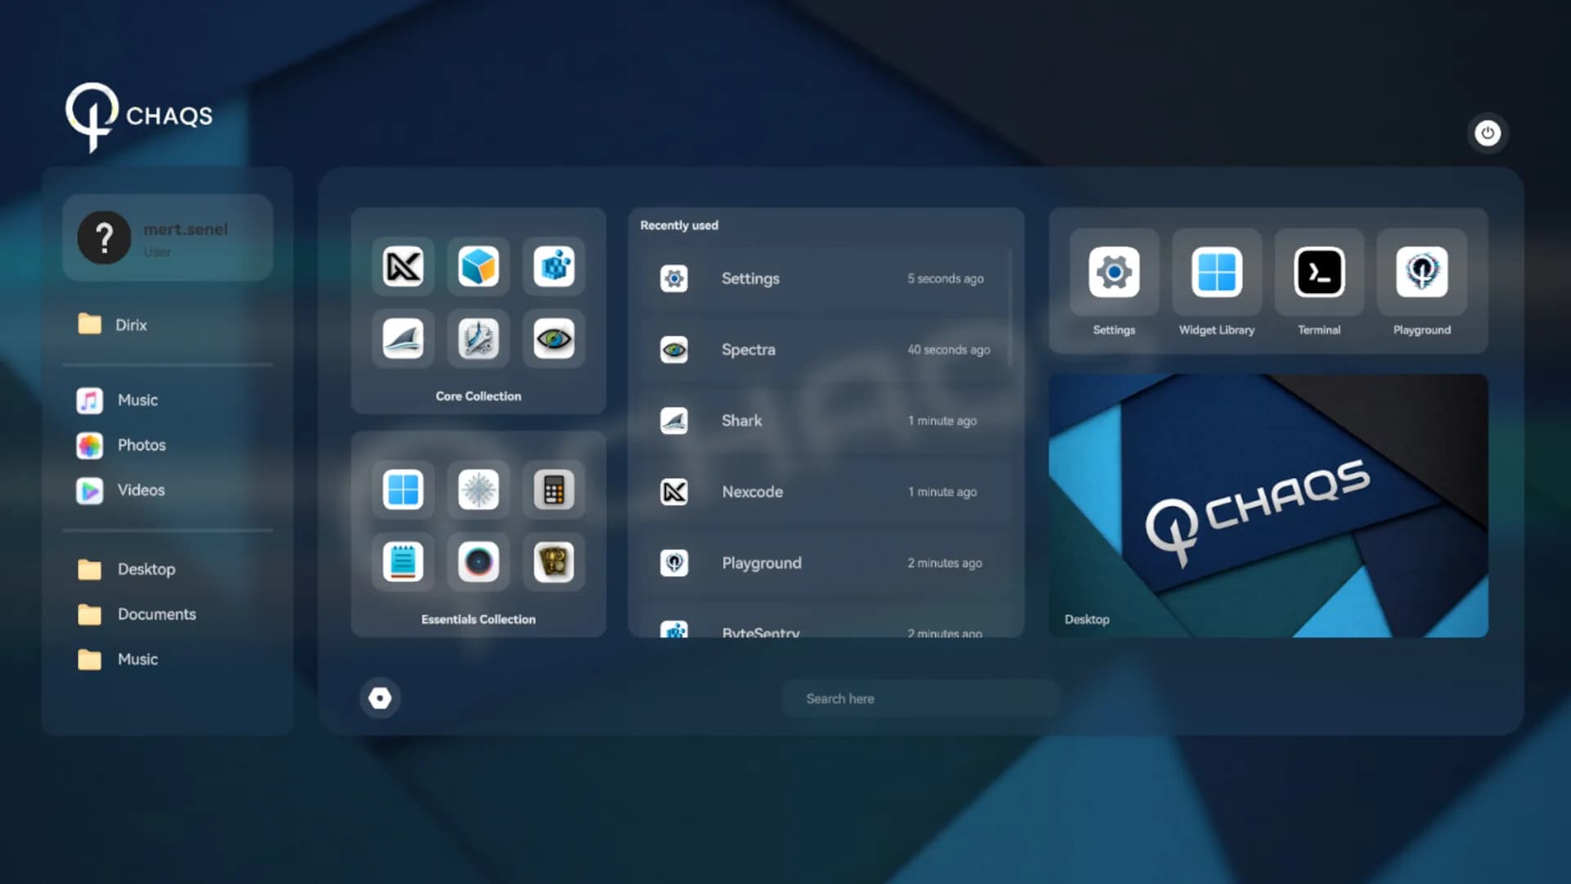Launch the calculator in Essentials Collection
The image size is (1571, 884).
pos(554,490)
